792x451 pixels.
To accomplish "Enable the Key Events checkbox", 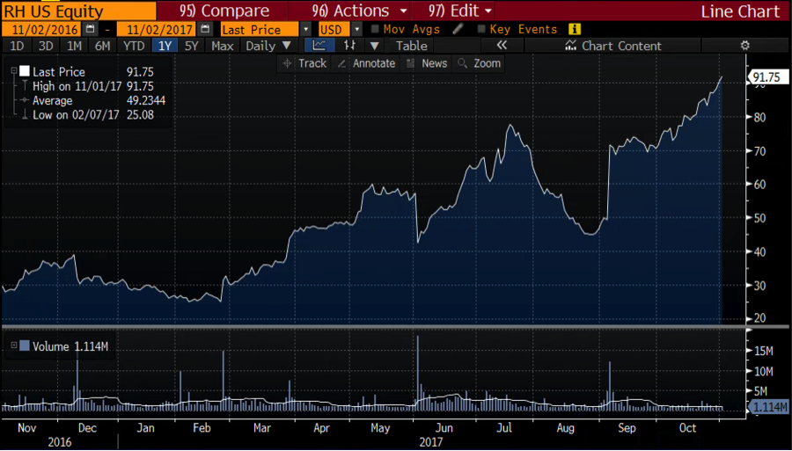I will click(x=481, y=29).
